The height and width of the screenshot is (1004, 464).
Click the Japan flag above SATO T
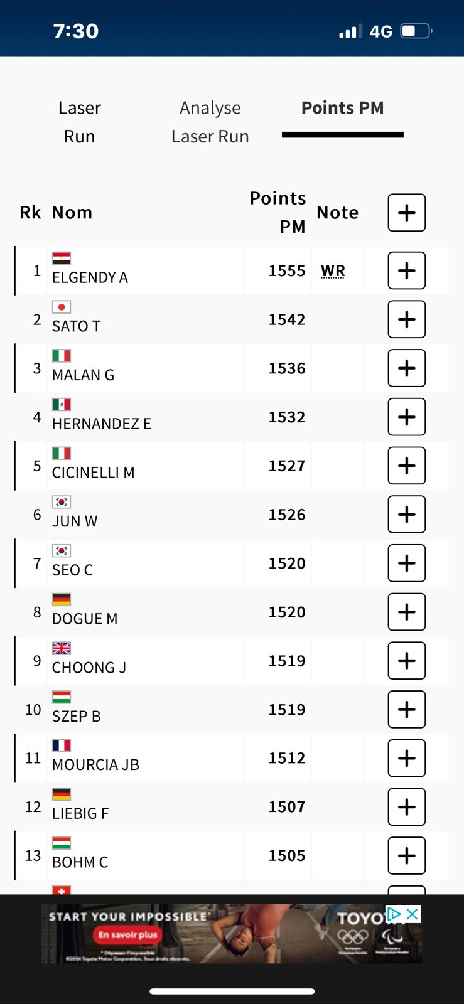[x=62, y=307]
